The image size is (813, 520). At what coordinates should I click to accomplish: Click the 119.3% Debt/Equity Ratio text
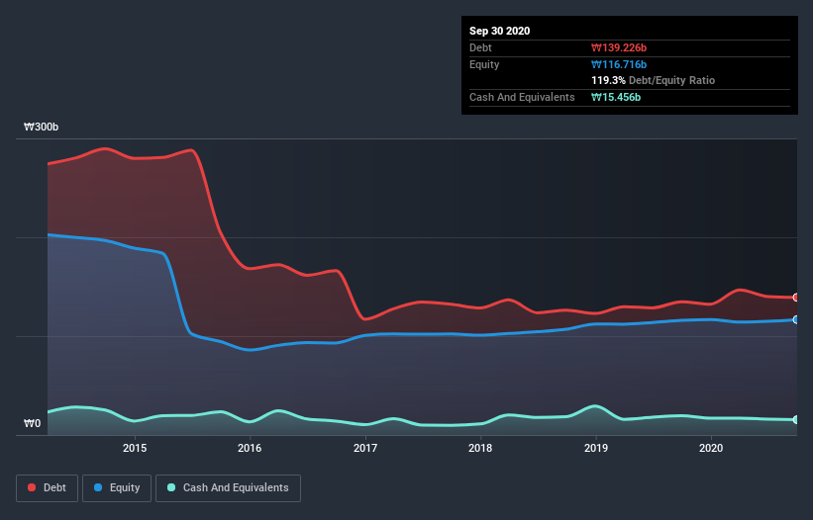click(654, 81)
